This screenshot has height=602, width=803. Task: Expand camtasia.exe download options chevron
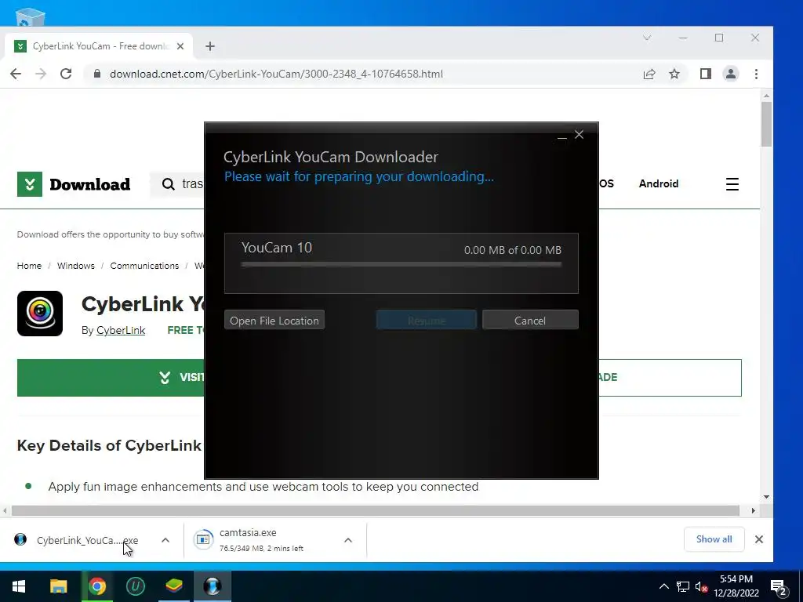tap(348, 540)
